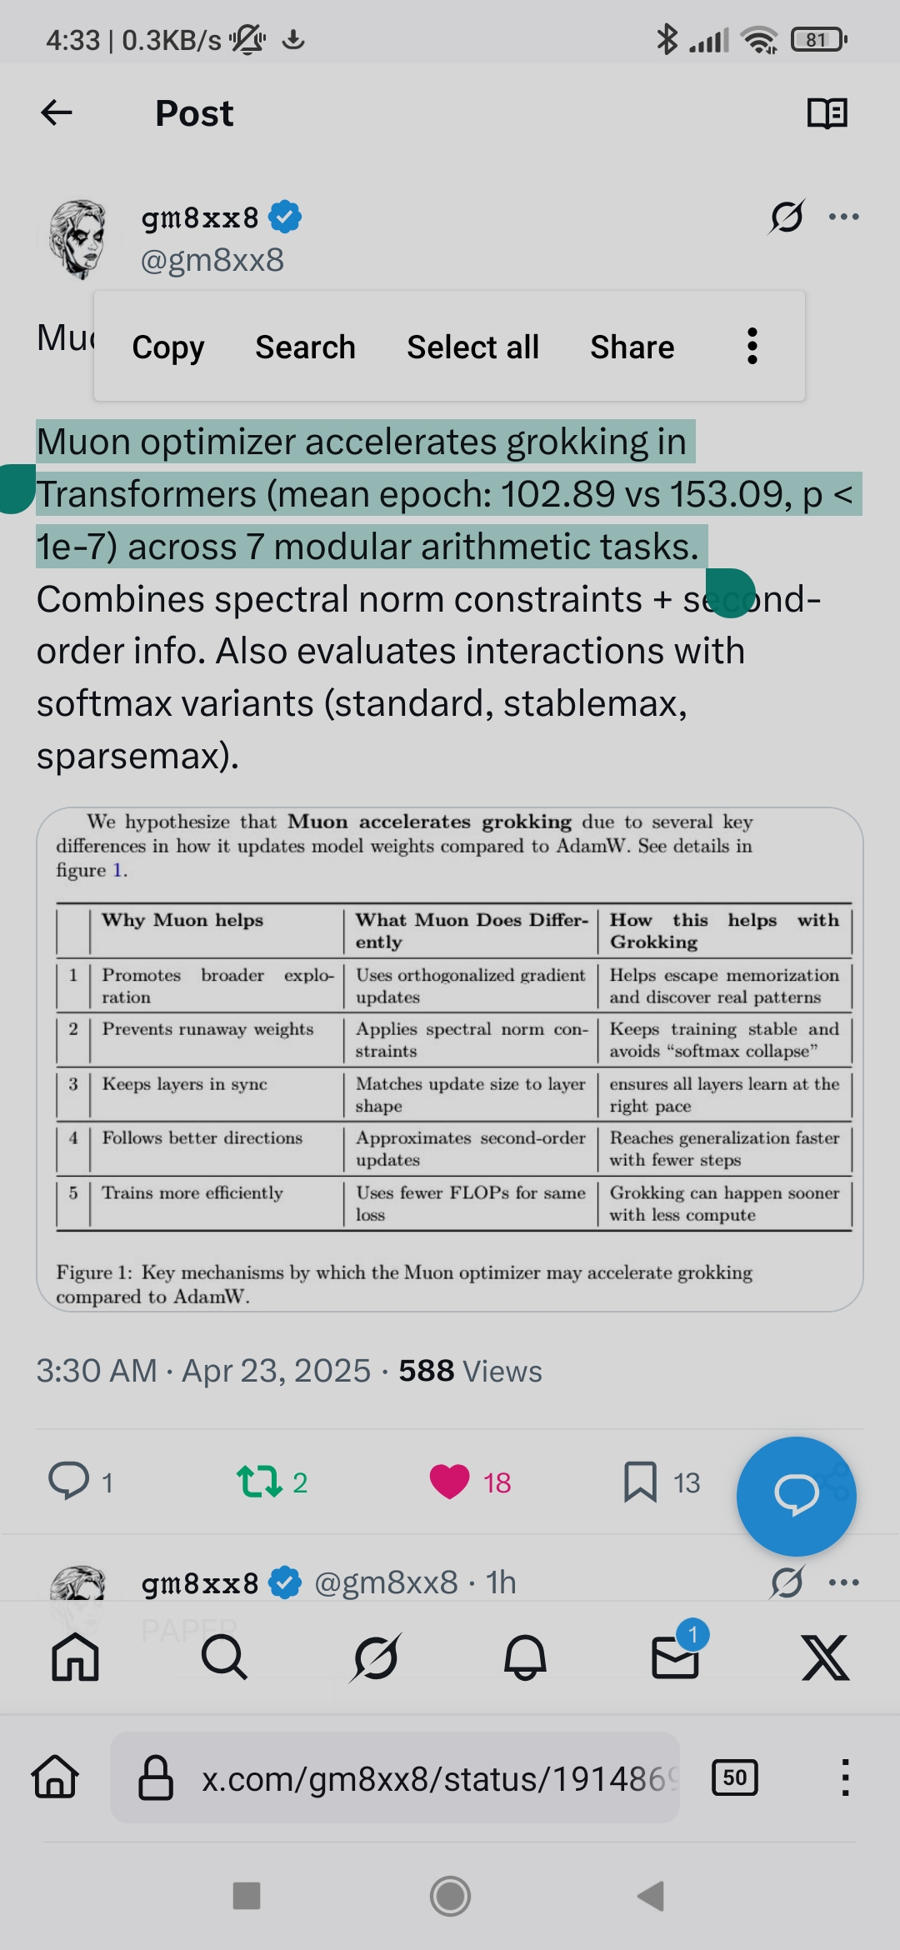The width and height of the screenshot is (900, 1950).
Task: Tap Select all in selection menu
Action: [x=472, y=347]
